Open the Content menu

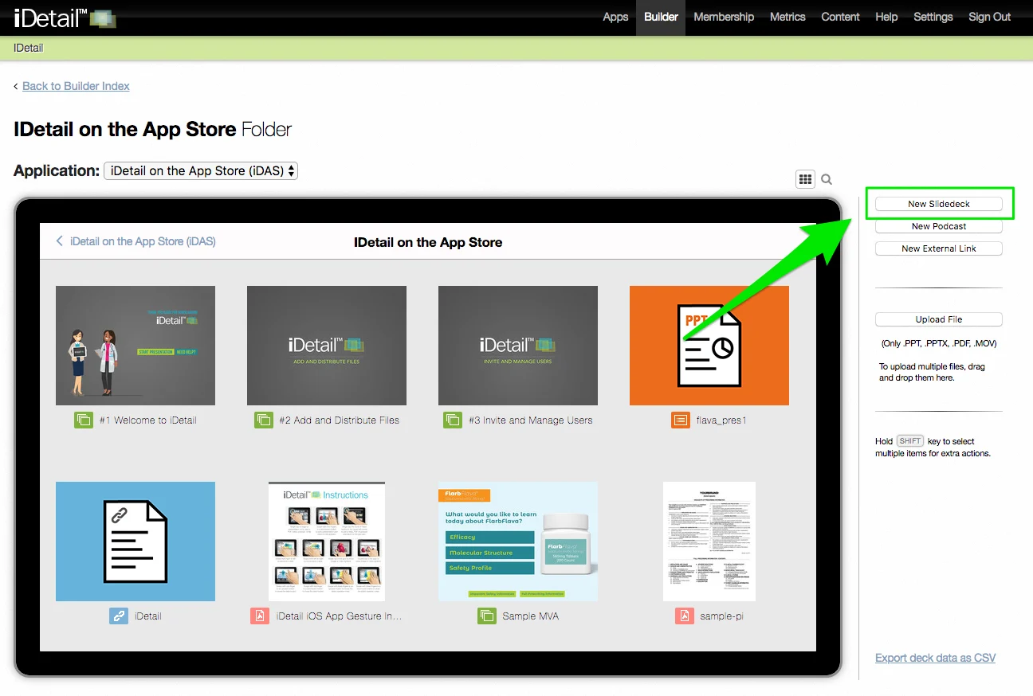(x=840, y=17)
